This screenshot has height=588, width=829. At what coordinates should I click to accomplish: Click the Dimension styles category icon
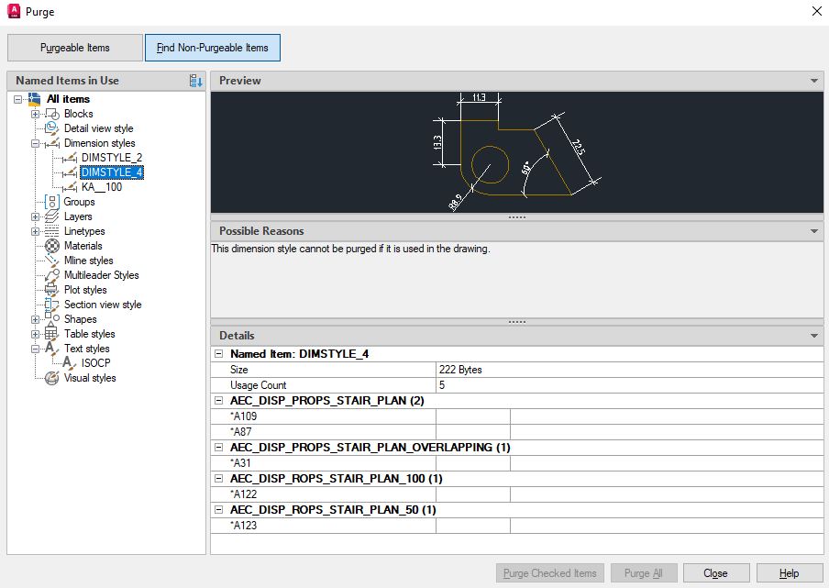[55, 143]
